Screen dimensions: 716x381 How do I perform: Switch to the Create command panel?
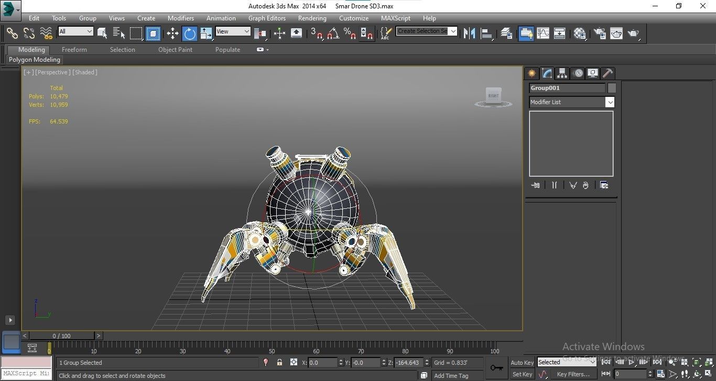tap(531, 73)
